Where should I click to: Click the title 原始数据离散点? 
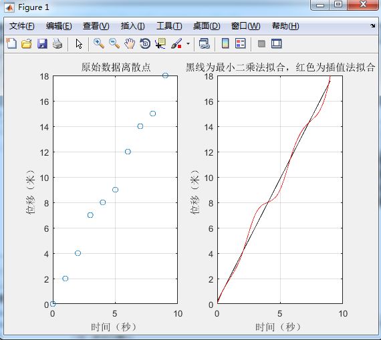point(116,67)
